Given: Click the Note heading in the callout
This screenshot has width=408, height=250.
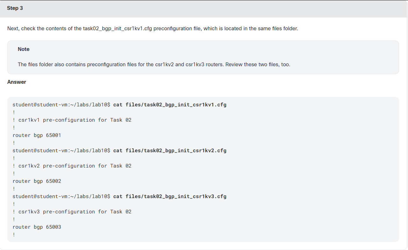Looking at the screenshot, I should (24, 49).
